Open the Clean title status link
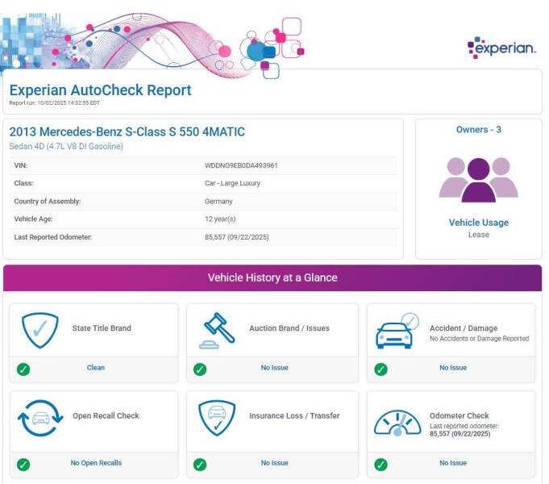The height and width of the screenshot is (484, 549). 96,368
